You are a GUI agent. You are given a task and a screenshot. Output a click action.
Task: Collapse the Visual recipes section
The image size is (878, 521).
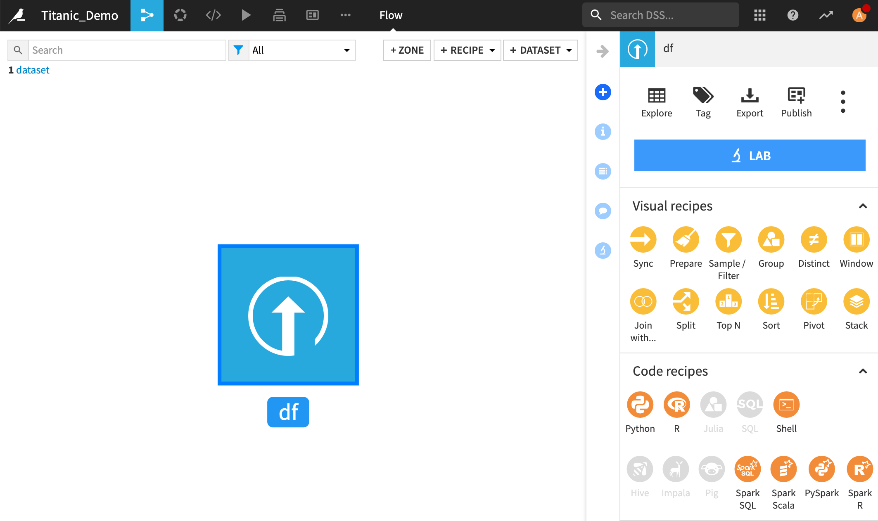(863, 206)
